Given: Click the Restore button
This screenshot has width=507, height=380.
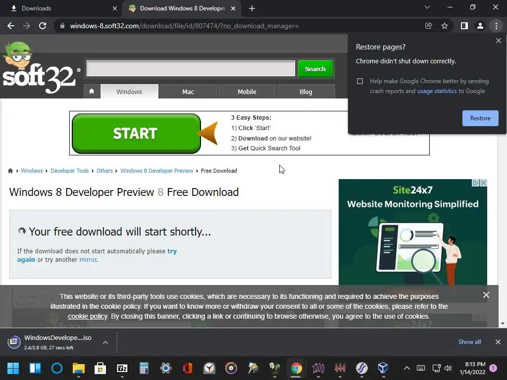Looking at the screenshot, I should pyautogui.click(x=480, y=118).
